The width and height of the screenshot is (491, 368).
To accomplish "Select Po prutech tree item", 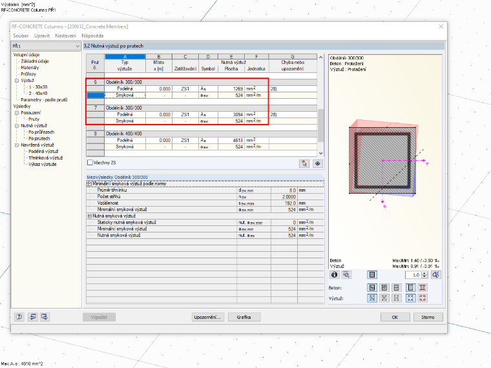I will [39, 138].
